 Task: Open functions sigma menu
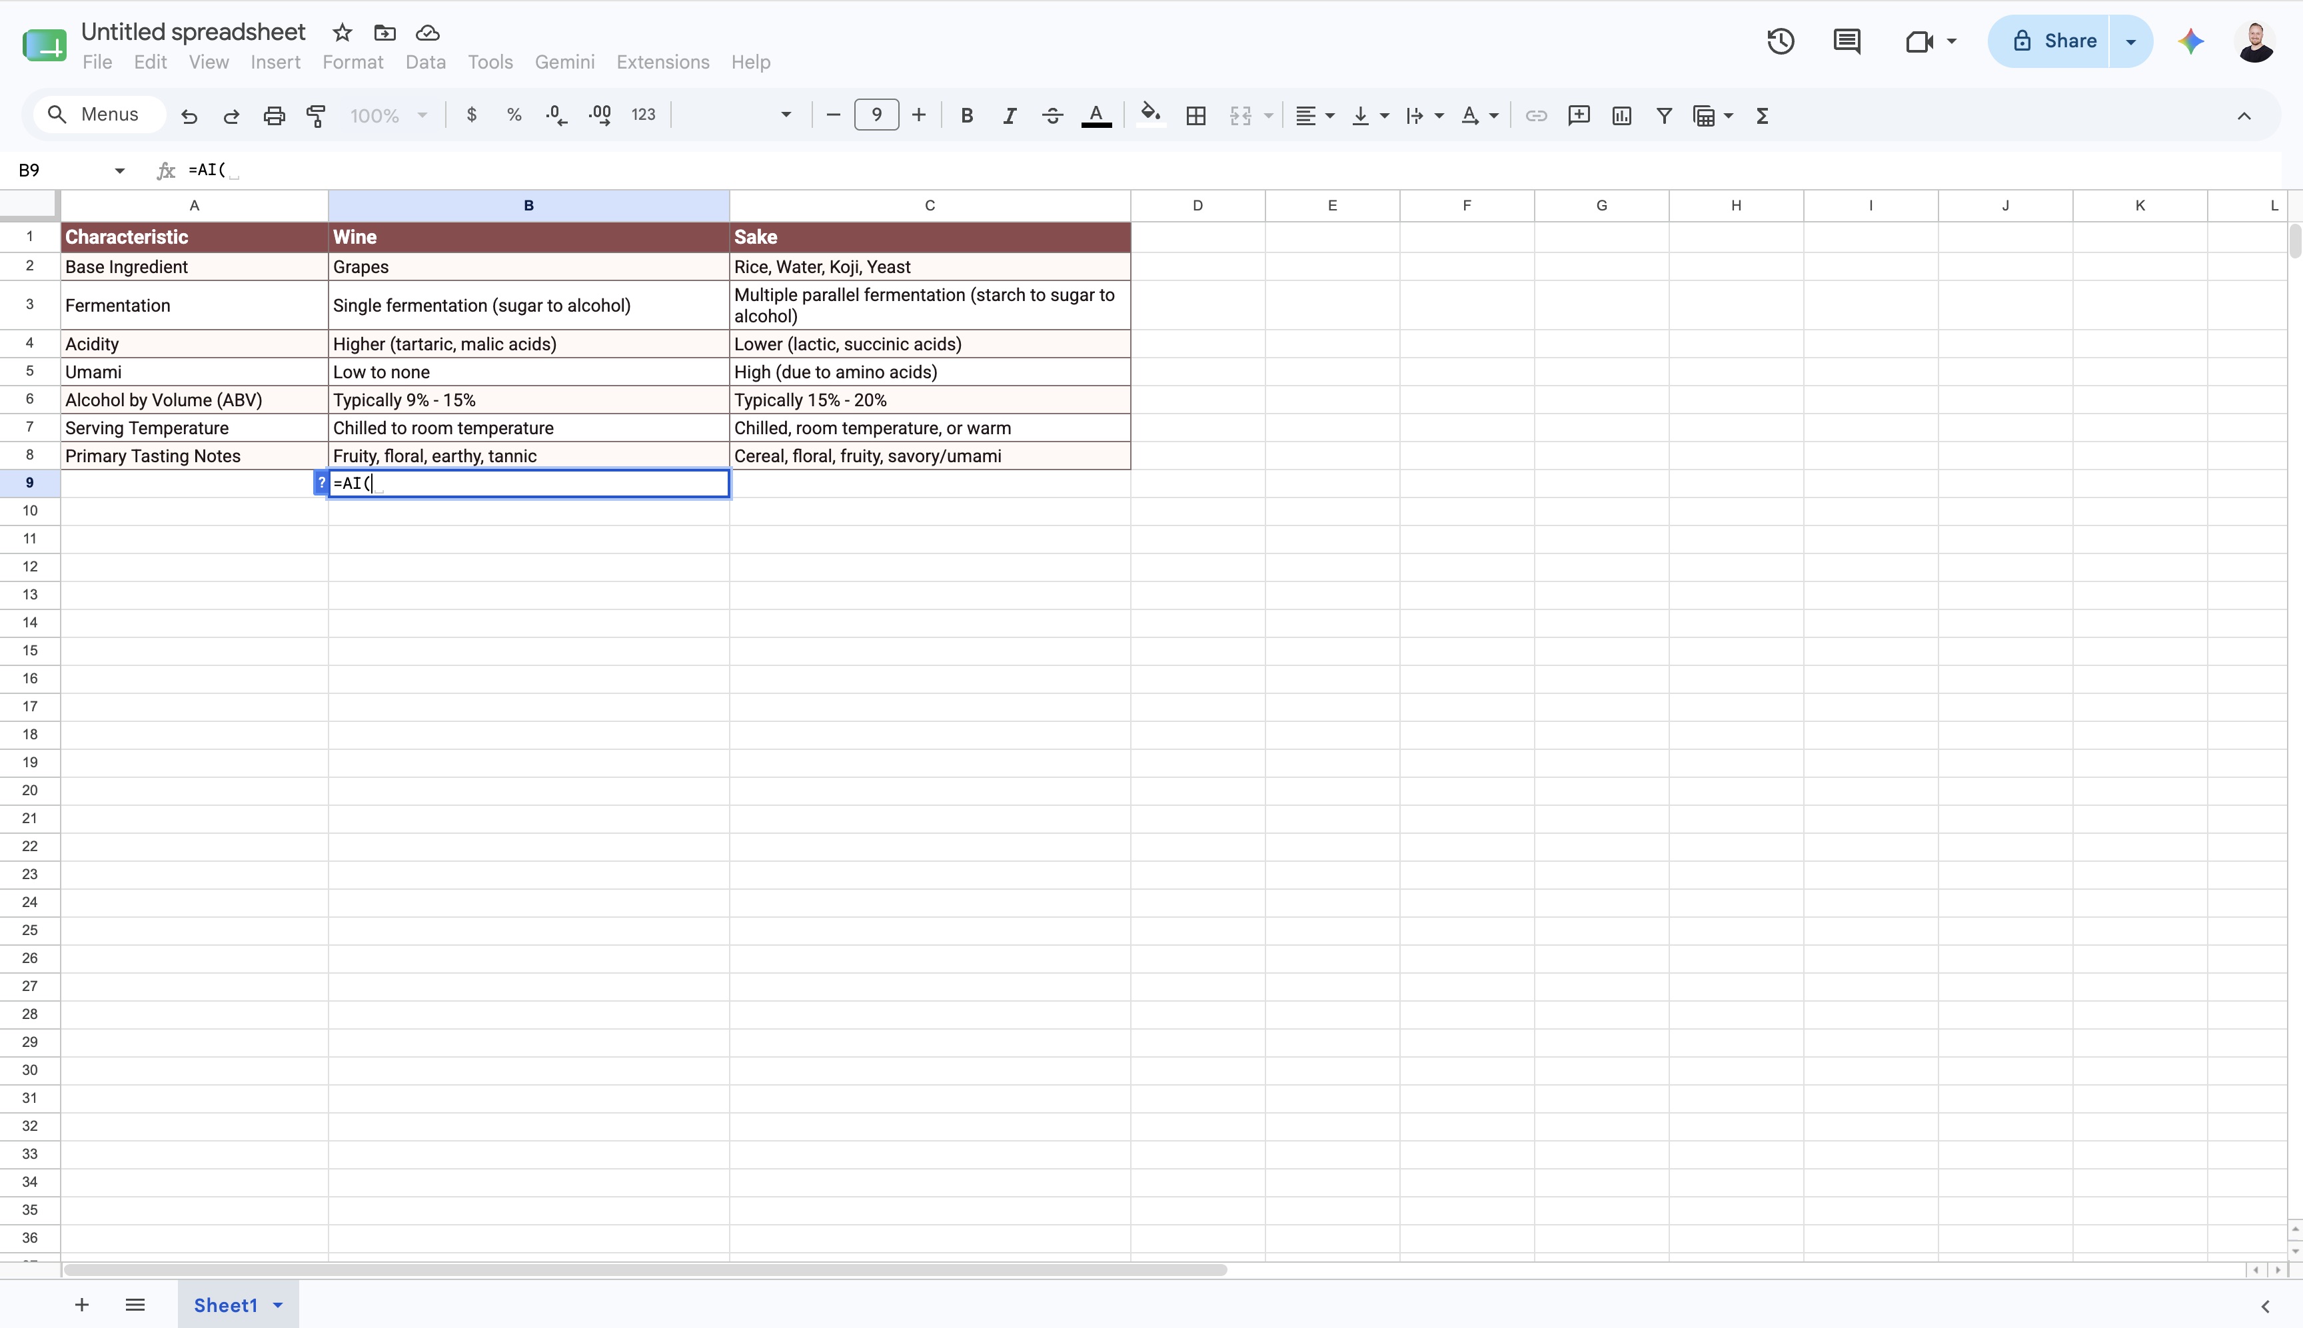[1762, 116]
